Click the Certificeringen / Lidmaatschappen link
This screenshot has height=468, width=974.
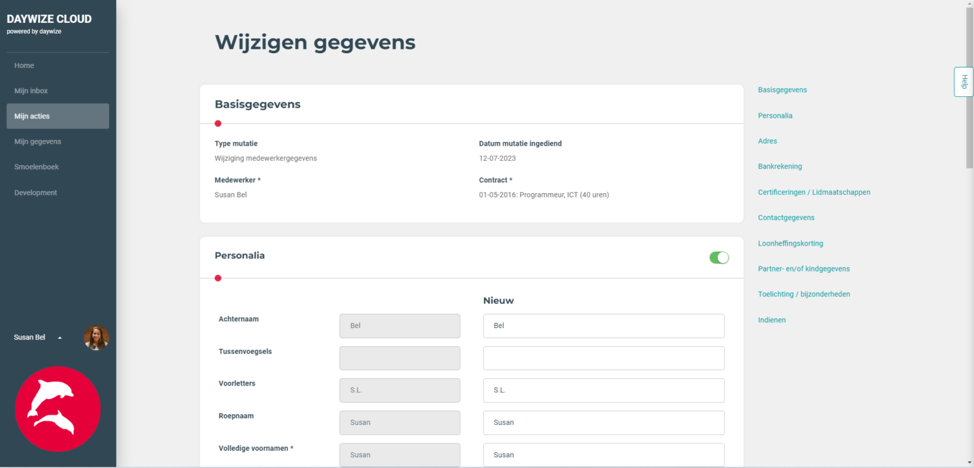point(814,192)
